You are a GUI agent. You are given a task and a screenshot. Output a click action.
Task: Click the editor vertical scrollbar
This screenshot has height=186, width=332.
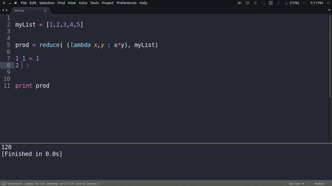point(330,57)
